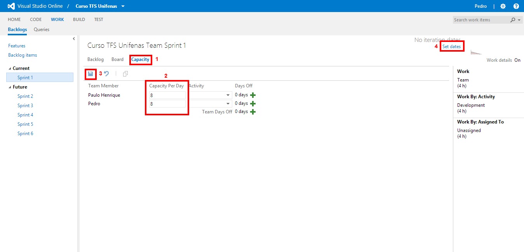This screenshot has width=524, height=252.
Task: Open the sprint Backlog tab
Action: click(x=96, y=59)
